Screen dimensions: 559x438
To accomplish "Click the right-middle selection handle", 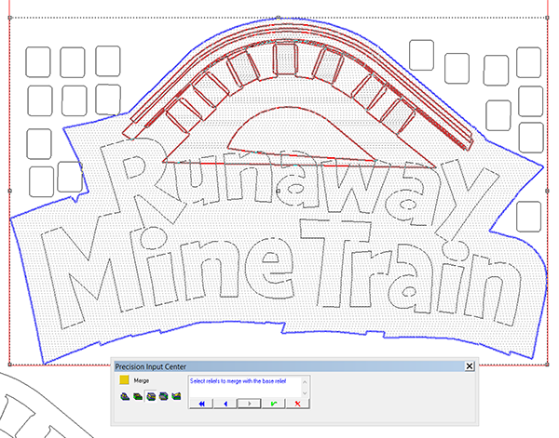I will tap(547, 191).
